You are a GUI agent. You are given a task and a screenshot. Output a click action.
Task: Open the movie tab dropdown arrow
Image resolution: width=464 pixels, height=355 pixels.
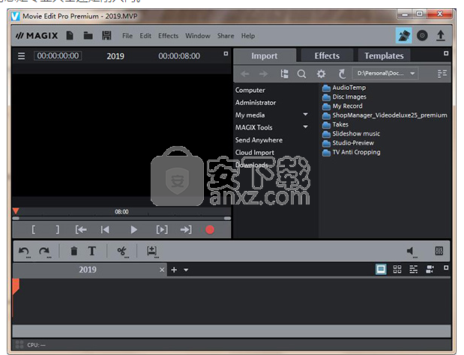[186, 270]
